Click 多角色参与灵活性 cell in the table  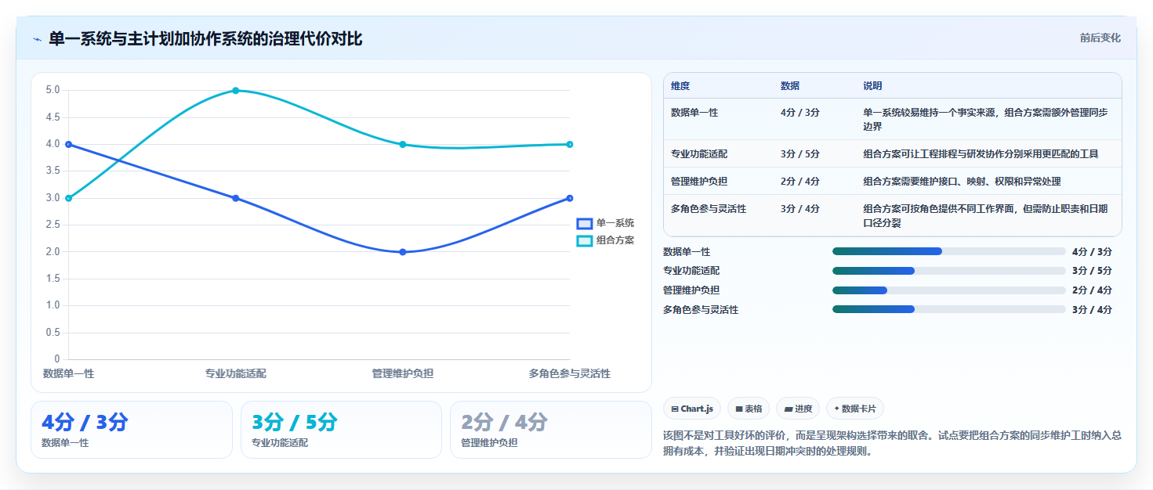709,209
